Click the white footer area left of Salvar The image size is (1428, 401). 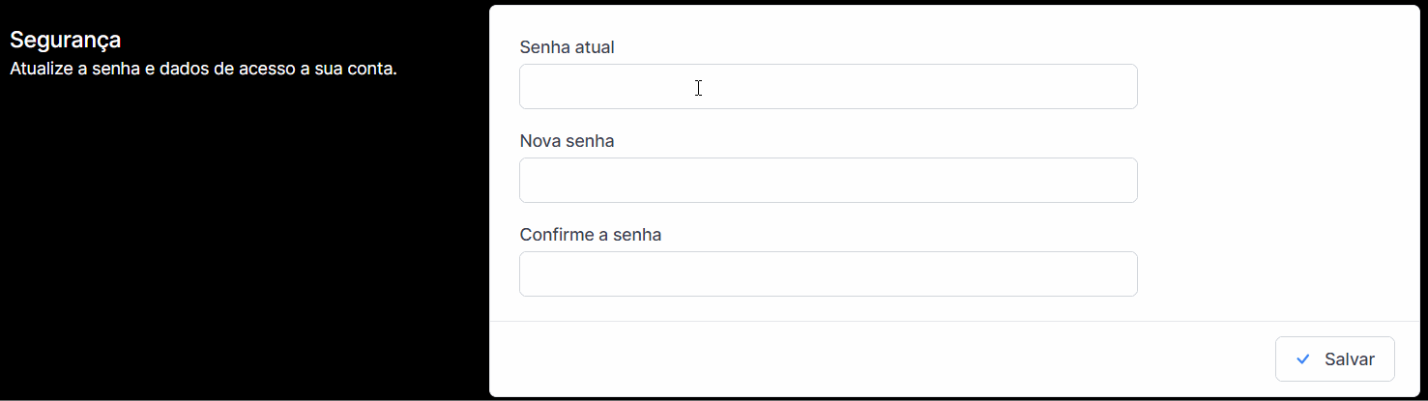pyautogui.click(x=870, y=359)
